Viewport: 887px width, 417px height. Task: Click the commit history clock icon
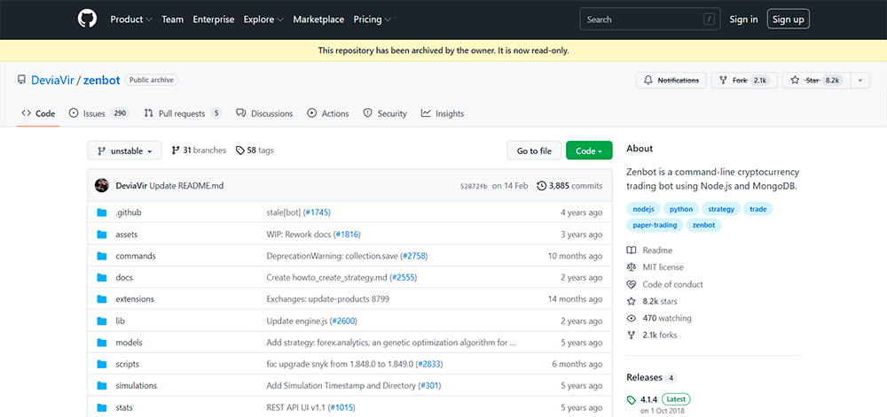click(541, 186)
